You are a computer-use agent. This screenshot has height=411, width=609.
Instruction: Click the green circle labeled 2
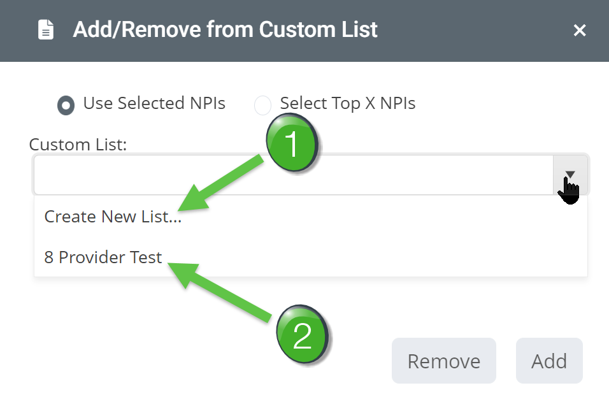pos(303,336)
